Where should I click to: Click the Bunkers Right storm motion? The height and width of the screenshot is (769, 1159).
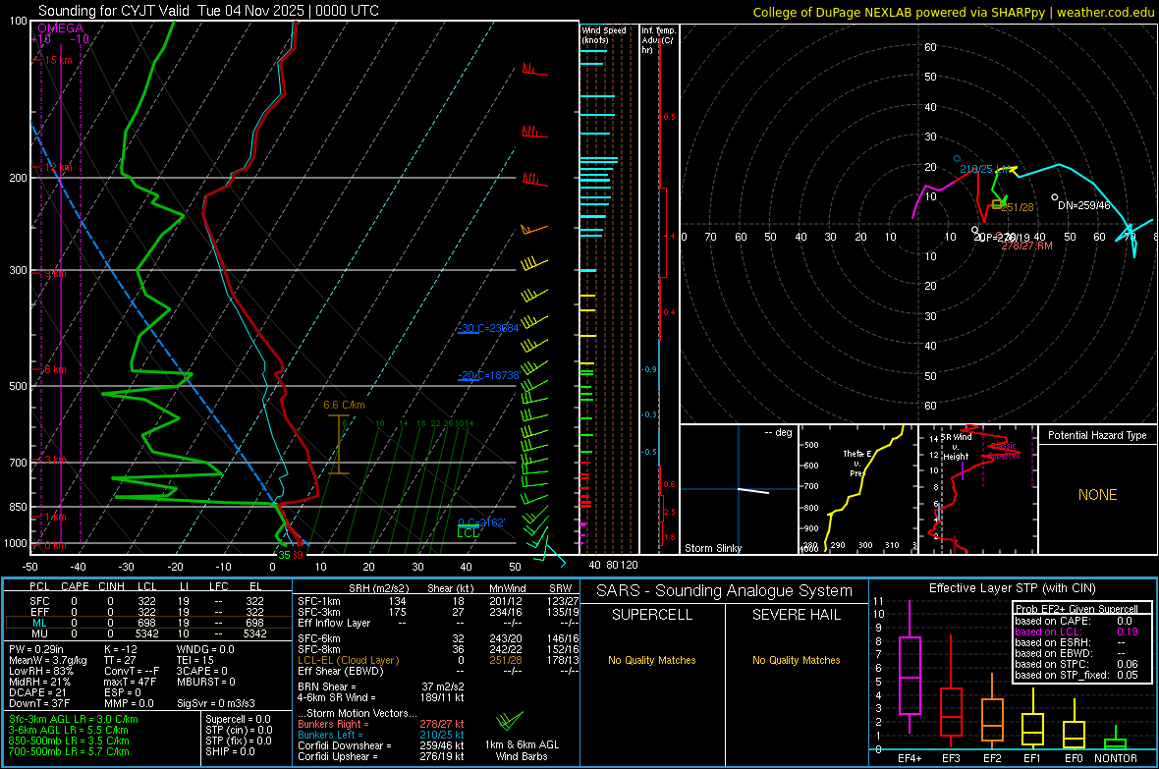[x=380, y=724]
